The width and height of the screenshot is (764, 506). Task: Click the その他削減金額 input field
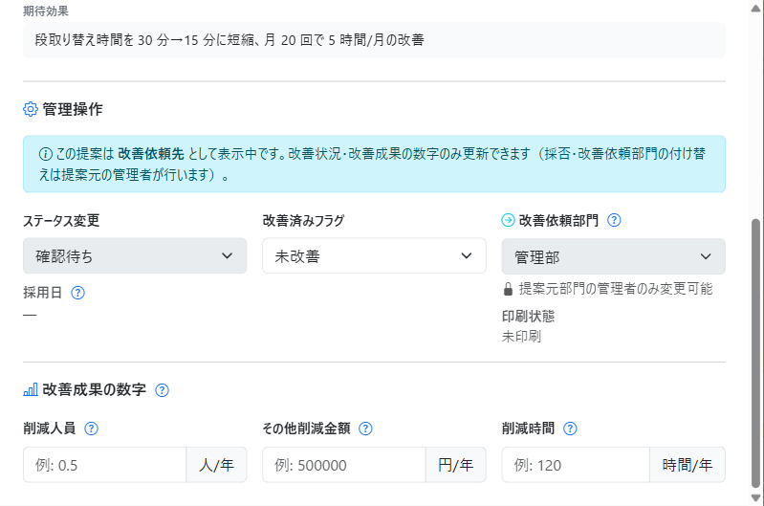344,465
